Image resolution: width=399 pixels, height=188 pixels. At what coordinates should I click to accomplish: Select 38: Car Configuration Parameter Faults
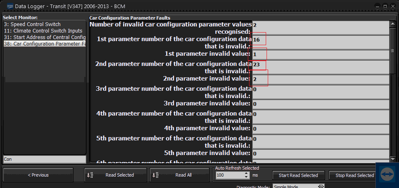tap(45, 44)
